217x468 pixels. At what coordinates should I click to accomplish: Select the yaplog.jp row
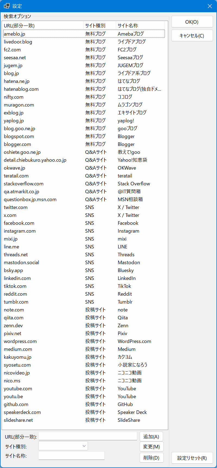84,120
